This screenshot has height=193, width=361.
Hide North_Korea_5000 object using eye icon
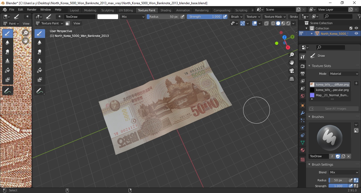pyautogui.click(x=356, y=33)
